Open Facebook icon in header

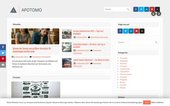point(136,9)
